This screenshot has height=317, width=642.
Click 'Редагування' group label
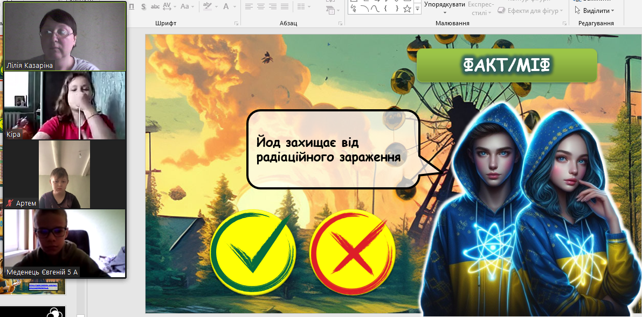[x=596, y=23]
